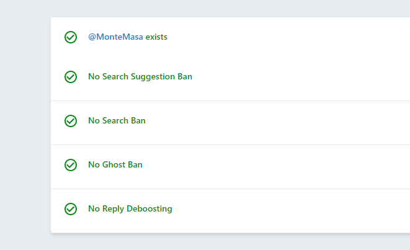
Task: Click the divider between Search Ban and Ghost Ban
Action: tap(230, 145)
